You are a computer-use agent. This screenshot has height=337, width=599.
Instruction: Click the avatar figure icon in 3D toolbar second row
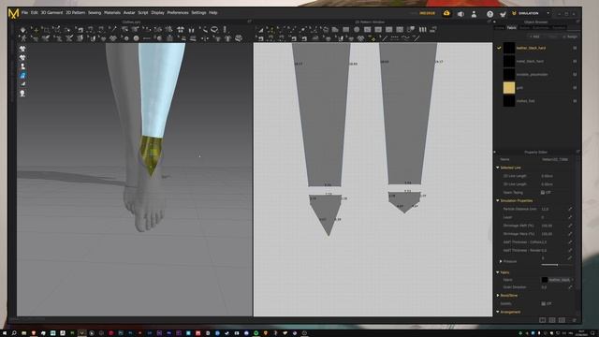click(x=22, y=38)
